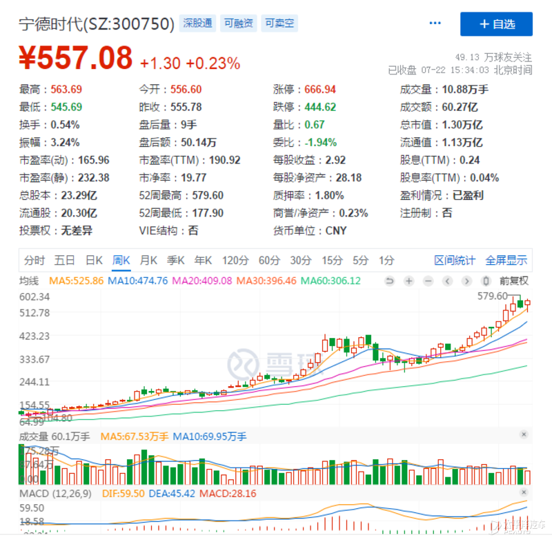The width and height of the screenshot is (552, 542).
Task: Click the 涨停 value 666.94
Action: coord(320,90)
